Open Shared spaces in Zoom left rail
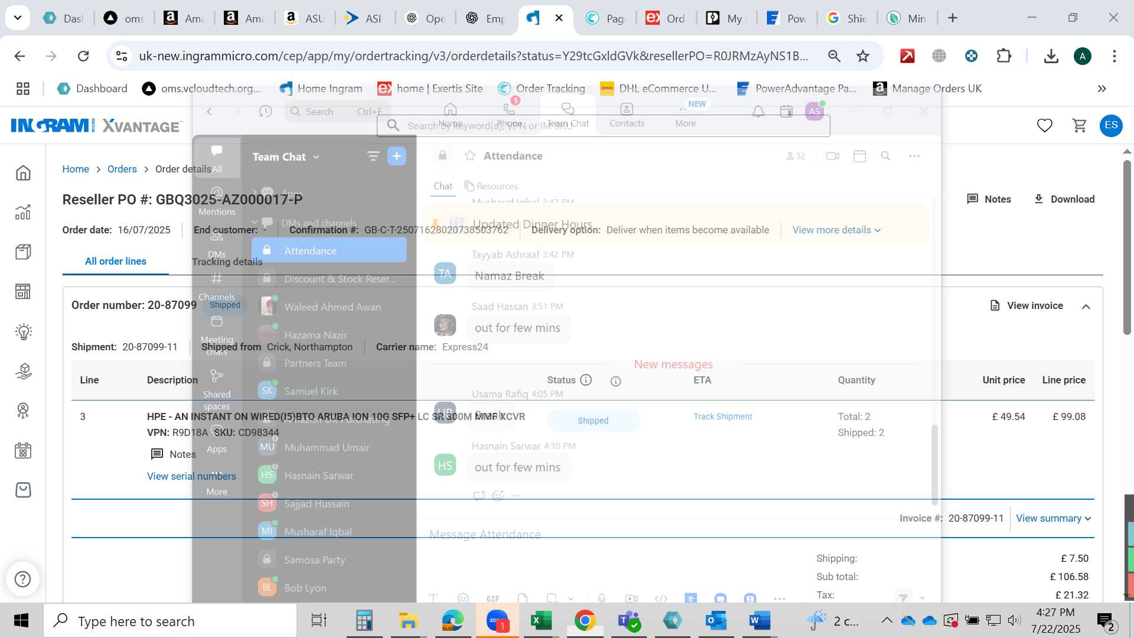The image size is (1134, 638). [x=217, y=389]
